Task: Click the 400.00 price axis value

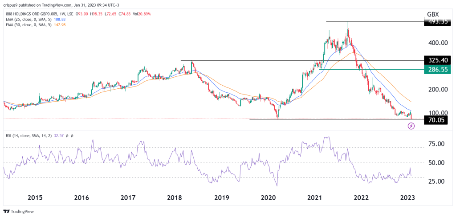Action: 437,43
